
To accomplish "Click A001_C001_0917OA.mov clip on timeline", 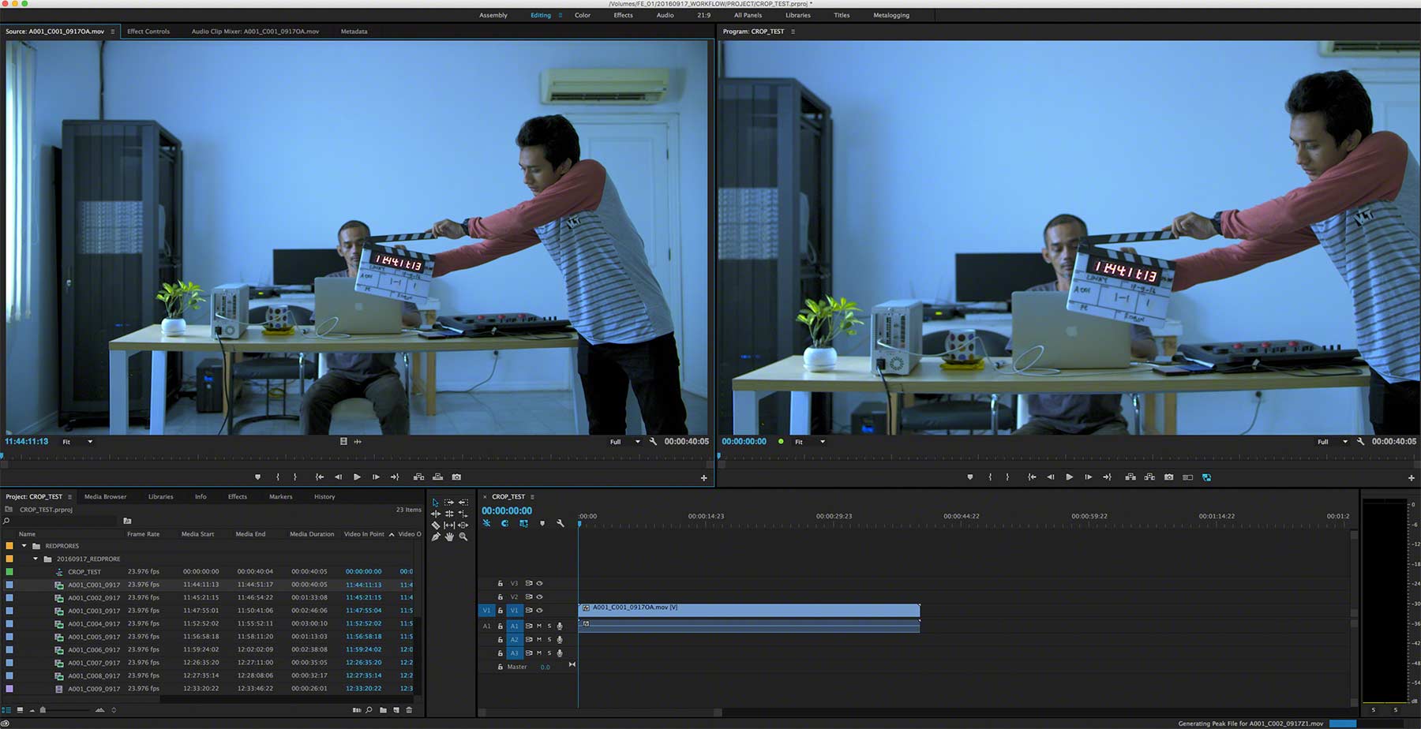I will 749,611.
